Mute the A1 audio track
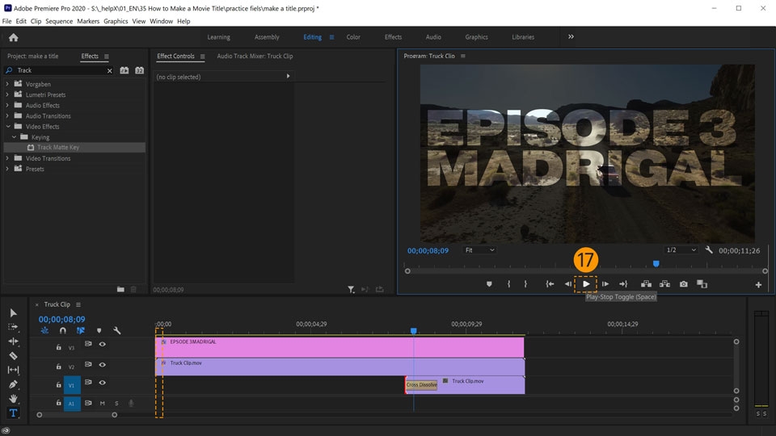Viewport: 776px width, 436px height. pyautogui.click(x=102, y=403)
